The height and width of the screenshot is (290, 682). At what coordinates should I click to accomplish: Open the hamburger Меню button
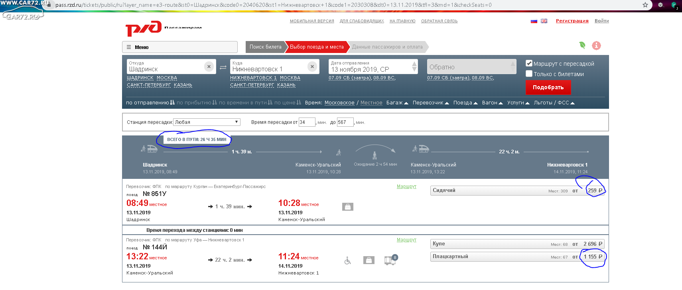click(x=179, y=47)
